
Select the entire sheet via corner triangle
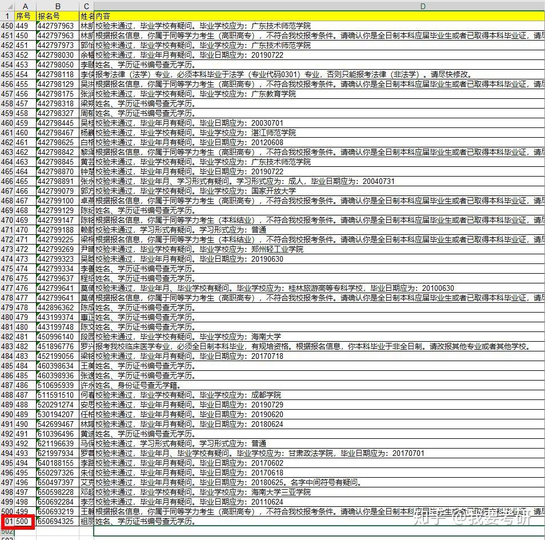[7, 6]
